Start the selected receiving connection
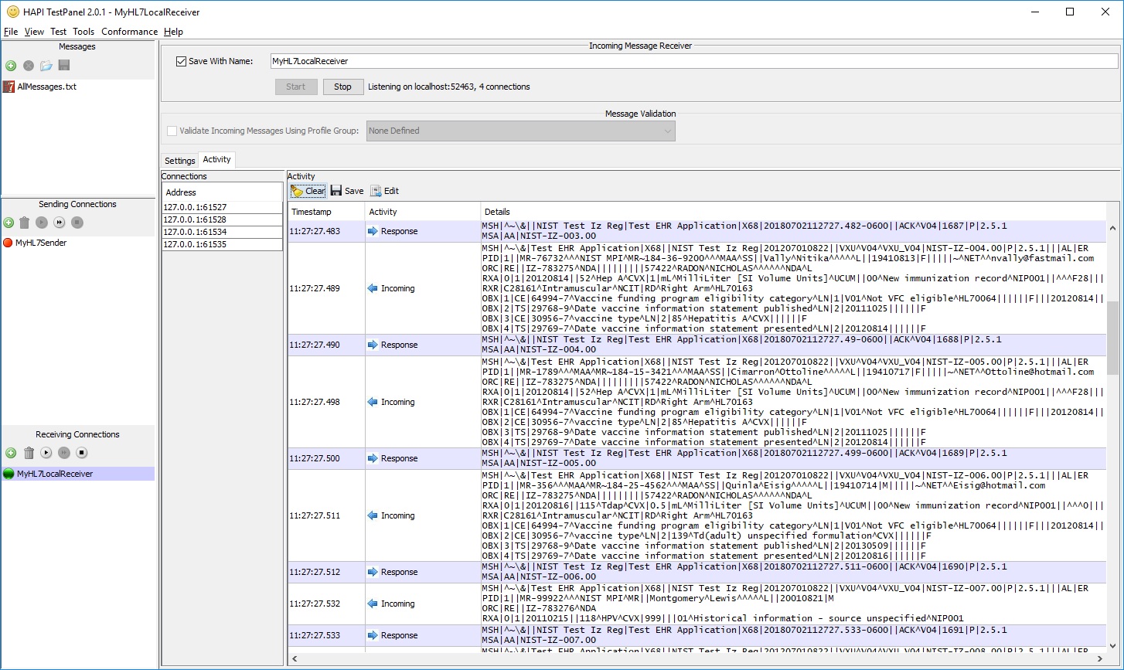 pos(46,453)
